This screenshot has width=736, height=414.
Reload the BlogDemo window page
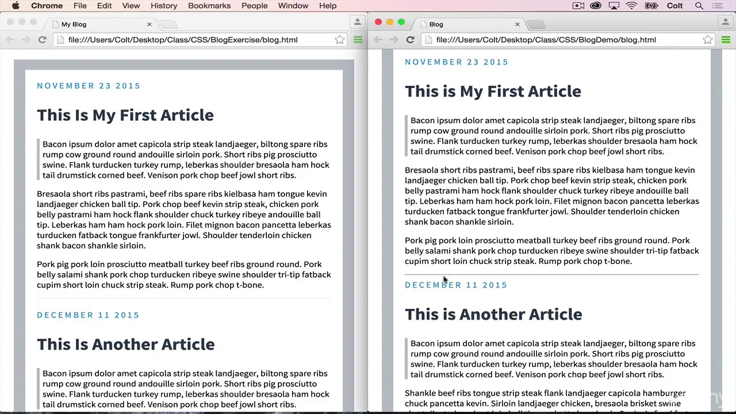click(410, 40)
